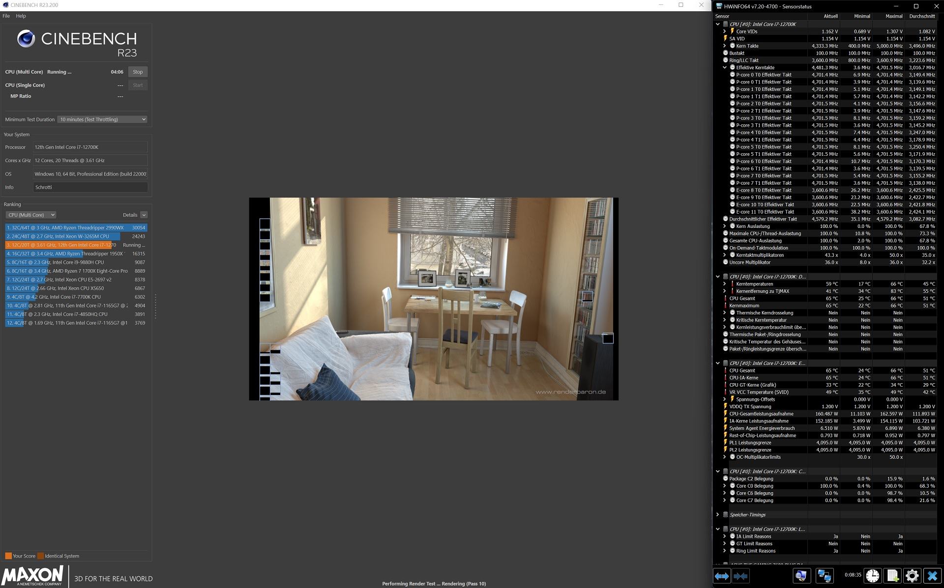Click the HWiNFO shrink layout arrows icon
Viewport: 944px width, 588px height.
[x=740, y=576]
